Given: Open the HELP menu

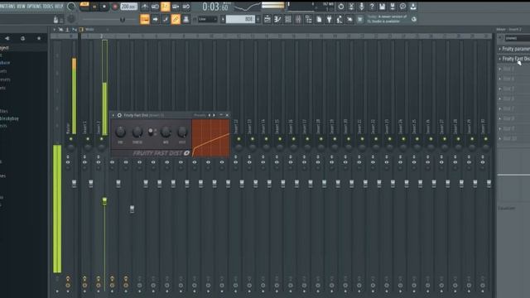Looking at the screenshot, I should point(59,7).
